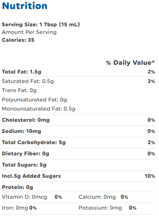Select the Total Fat: 1.5g row
This screenshot has width=159, height=219.
pyautogui.click(x=78, y=72)
